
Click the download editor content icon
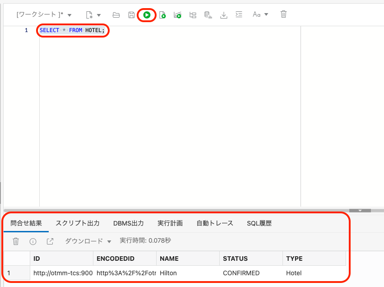pyautogui.click(x=223, y=15)
